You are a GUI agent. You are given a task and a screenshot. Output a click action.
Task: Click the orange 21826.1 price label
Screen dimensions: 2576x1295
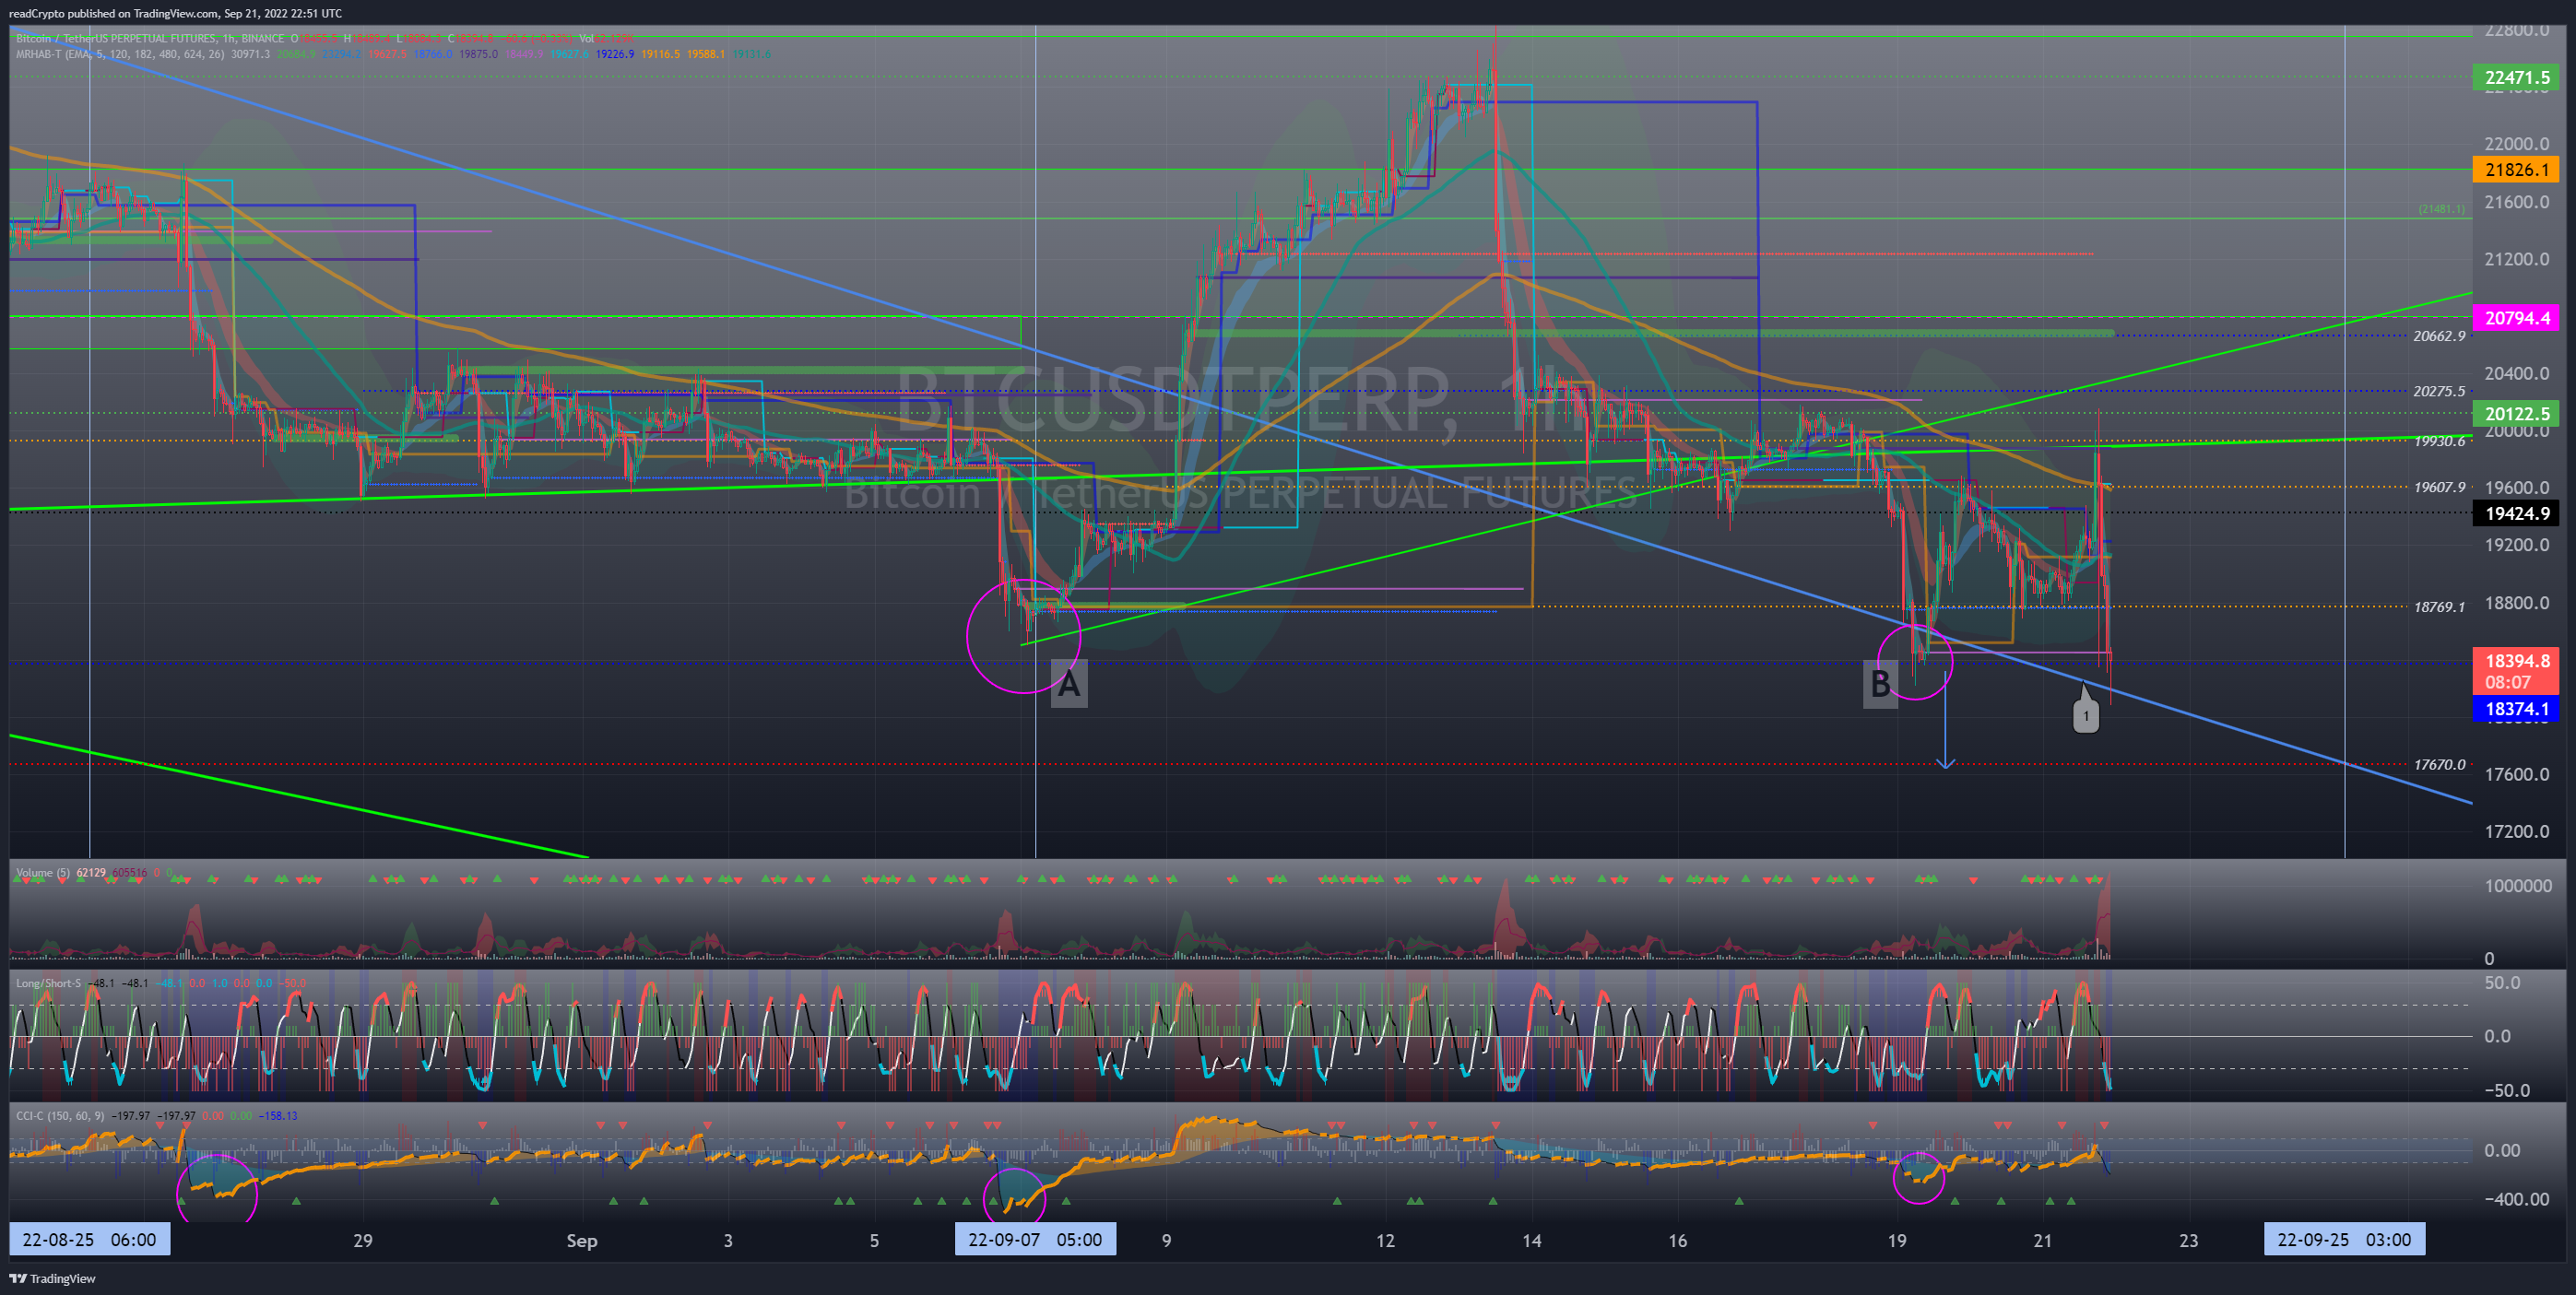[2516, 169]
